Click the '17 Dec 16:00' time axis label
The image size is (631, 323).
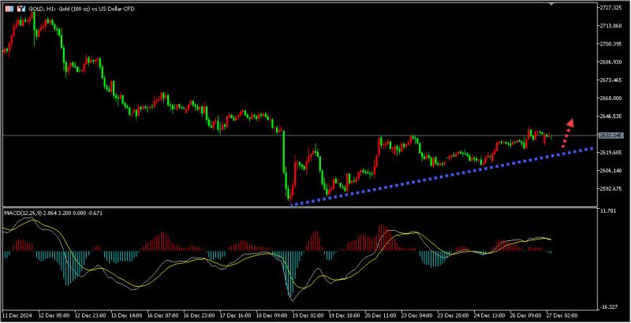pos(233,315)
